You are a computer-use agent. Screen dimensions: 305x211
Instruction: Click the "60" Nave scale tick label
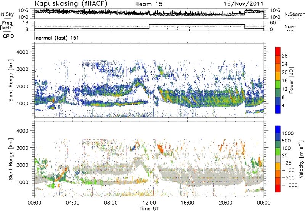click(273, 23)
